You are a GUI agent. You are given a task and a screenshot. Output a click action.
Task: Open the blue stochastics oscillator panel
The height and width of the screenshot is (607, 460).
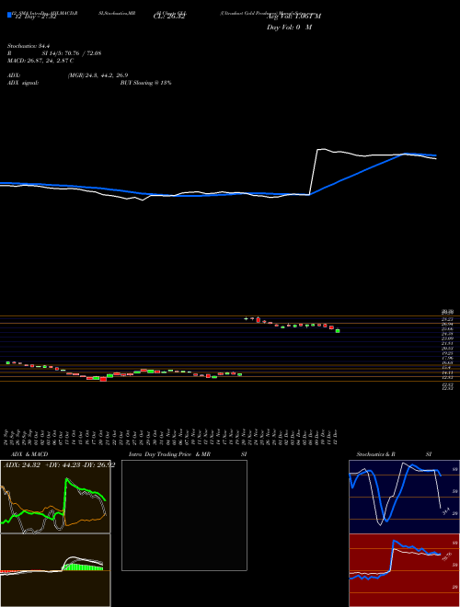[x=404, y=497]
